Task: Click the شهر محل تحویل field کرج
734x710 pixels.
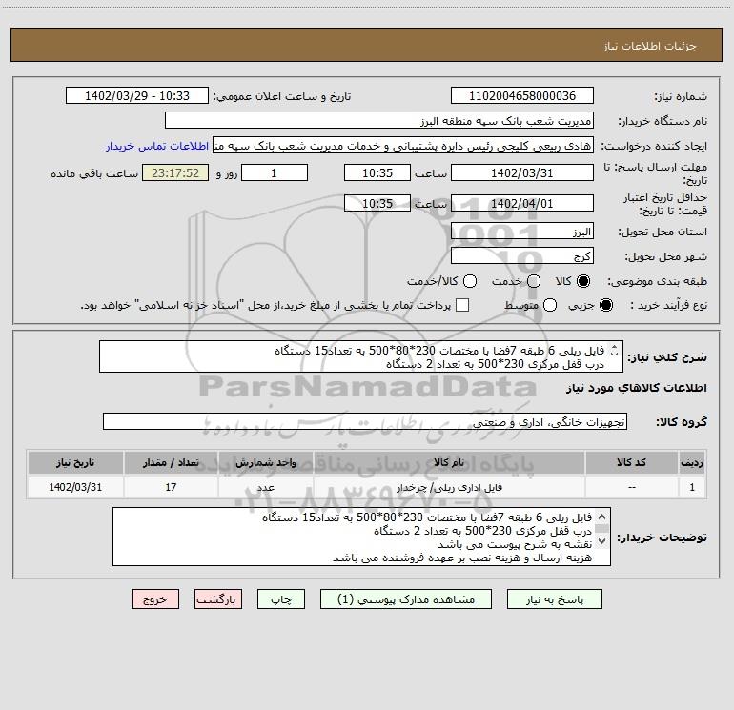Action: 522,256
